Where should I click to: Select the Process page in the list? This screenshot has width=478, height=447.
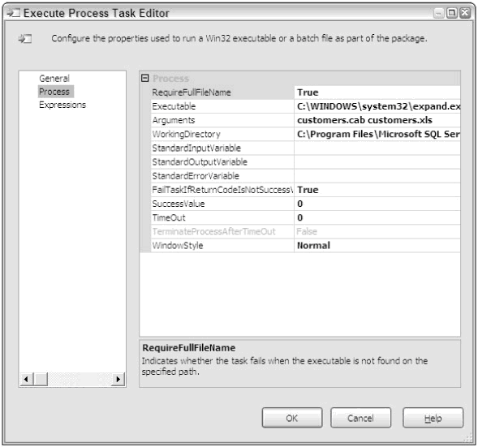54,92
